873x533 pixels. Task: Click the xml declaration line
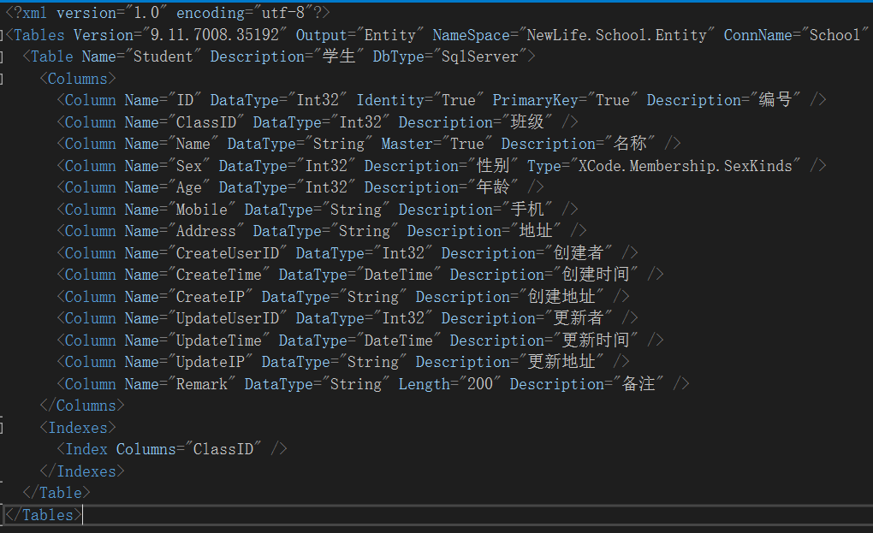(x=167, y=13)
